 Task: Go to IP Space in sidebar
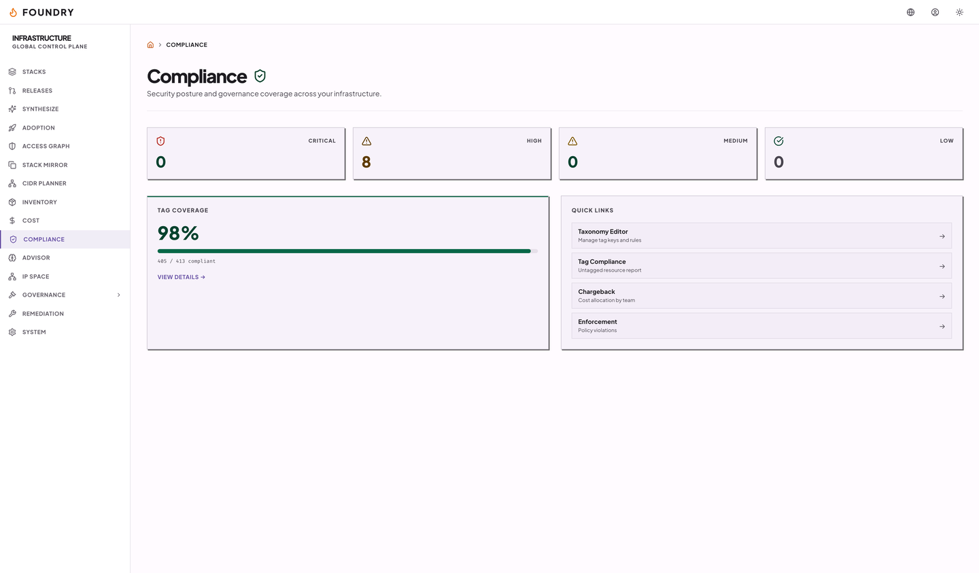(65, 276)
